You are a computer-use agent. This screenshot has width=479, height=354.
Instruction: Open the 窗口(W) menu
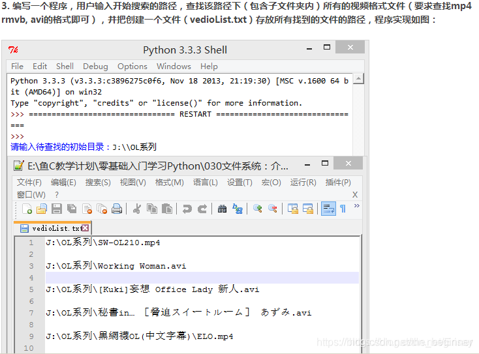coord(31,195)
